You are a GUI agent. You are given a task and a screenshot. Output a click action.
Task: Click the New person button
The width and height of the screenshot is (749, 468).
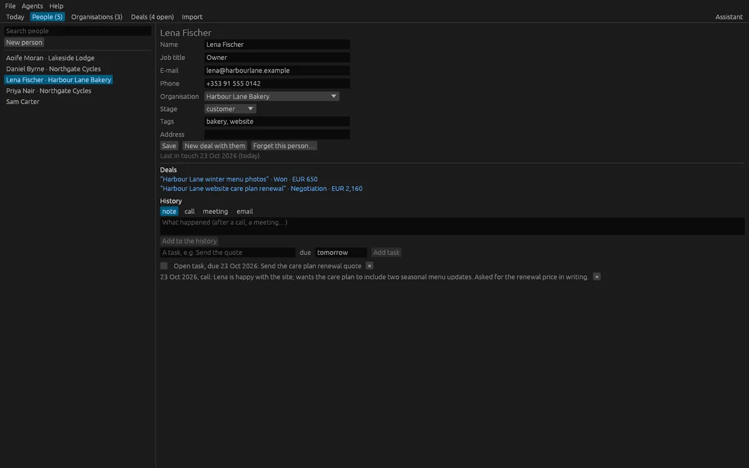click(x=24, y=42)
